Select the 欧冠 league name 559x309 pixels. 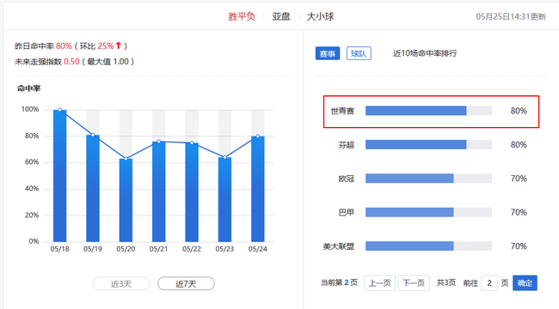coord(347,179)
